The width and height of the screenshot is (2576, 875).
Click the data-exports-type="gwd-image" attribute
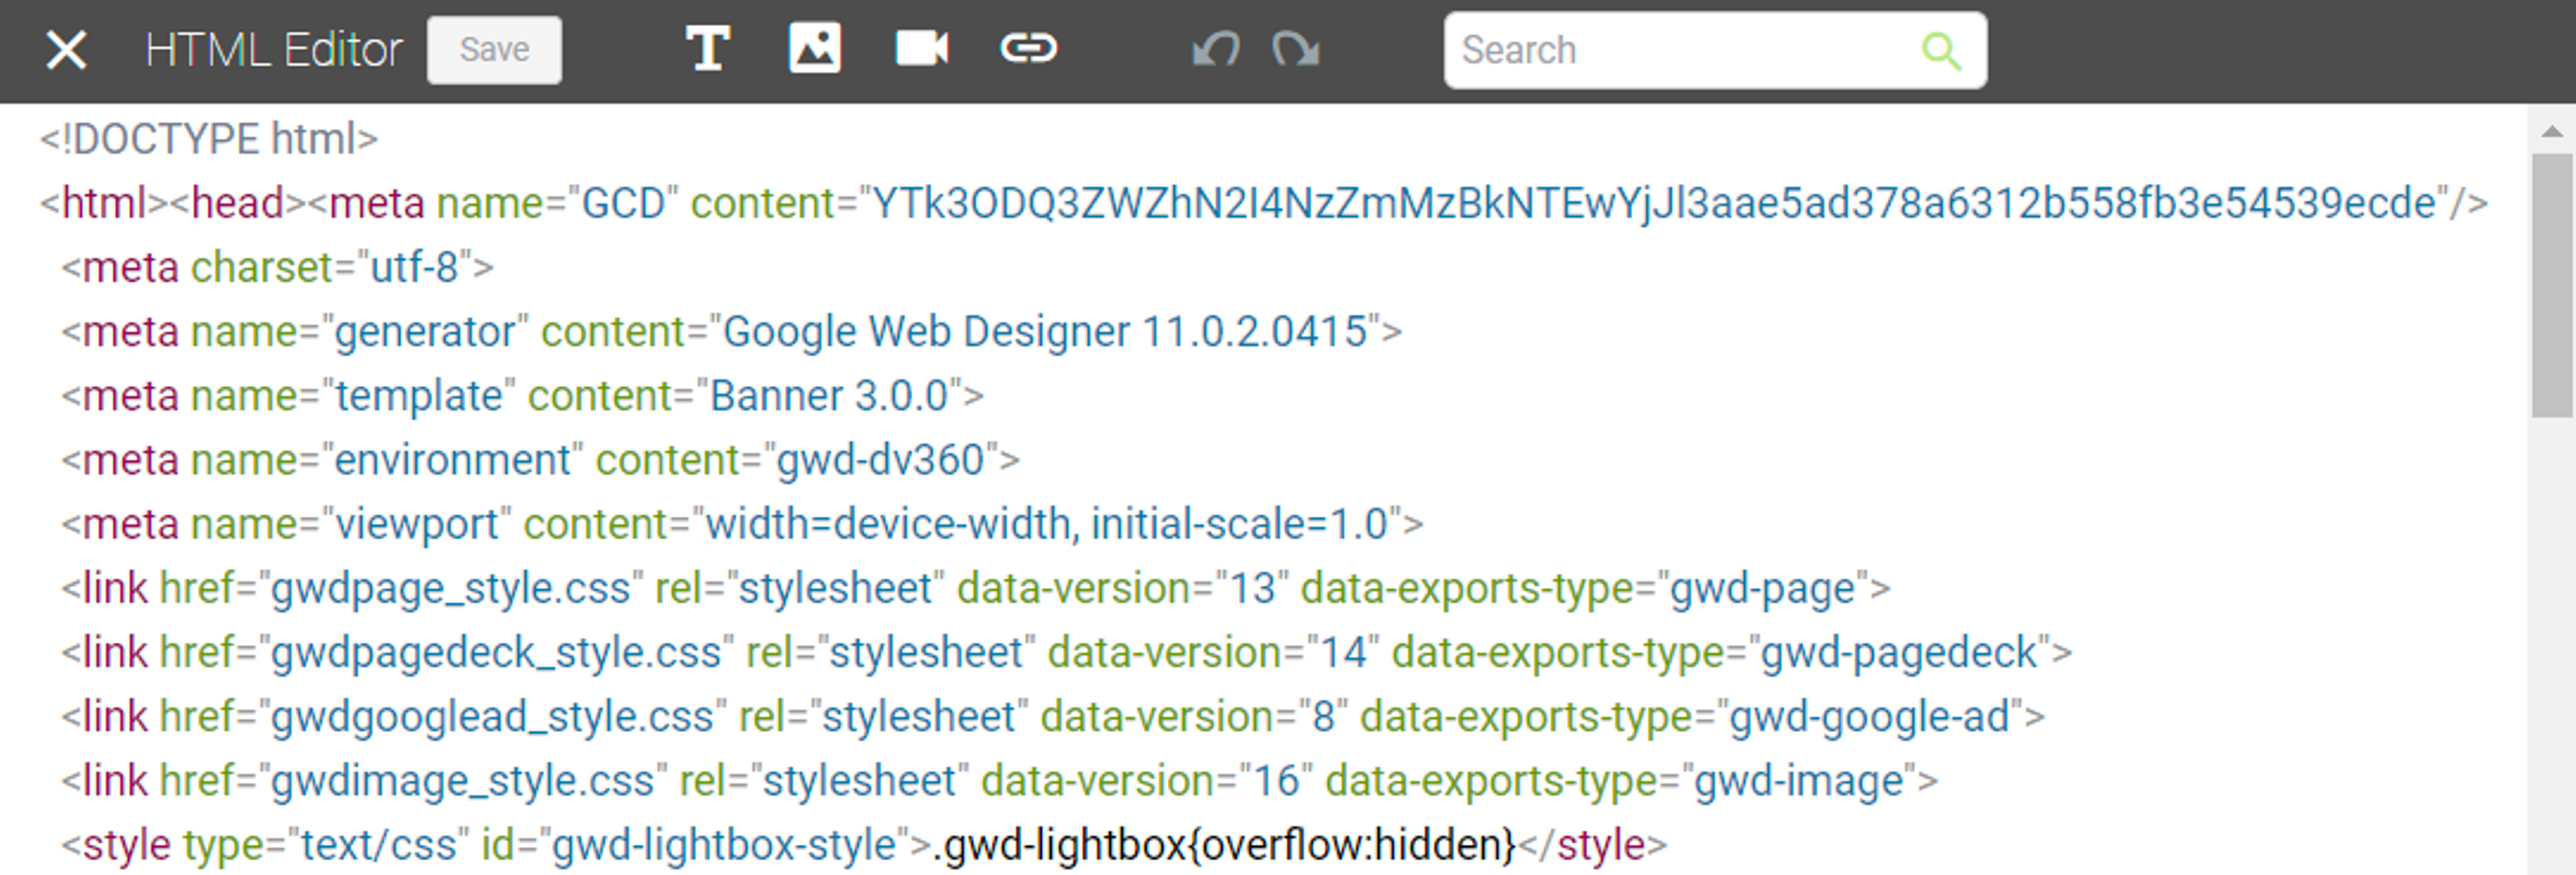coord(1621,780)
